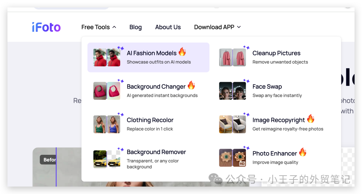Click the chevron beside Download APP

[x=239, y=27]
